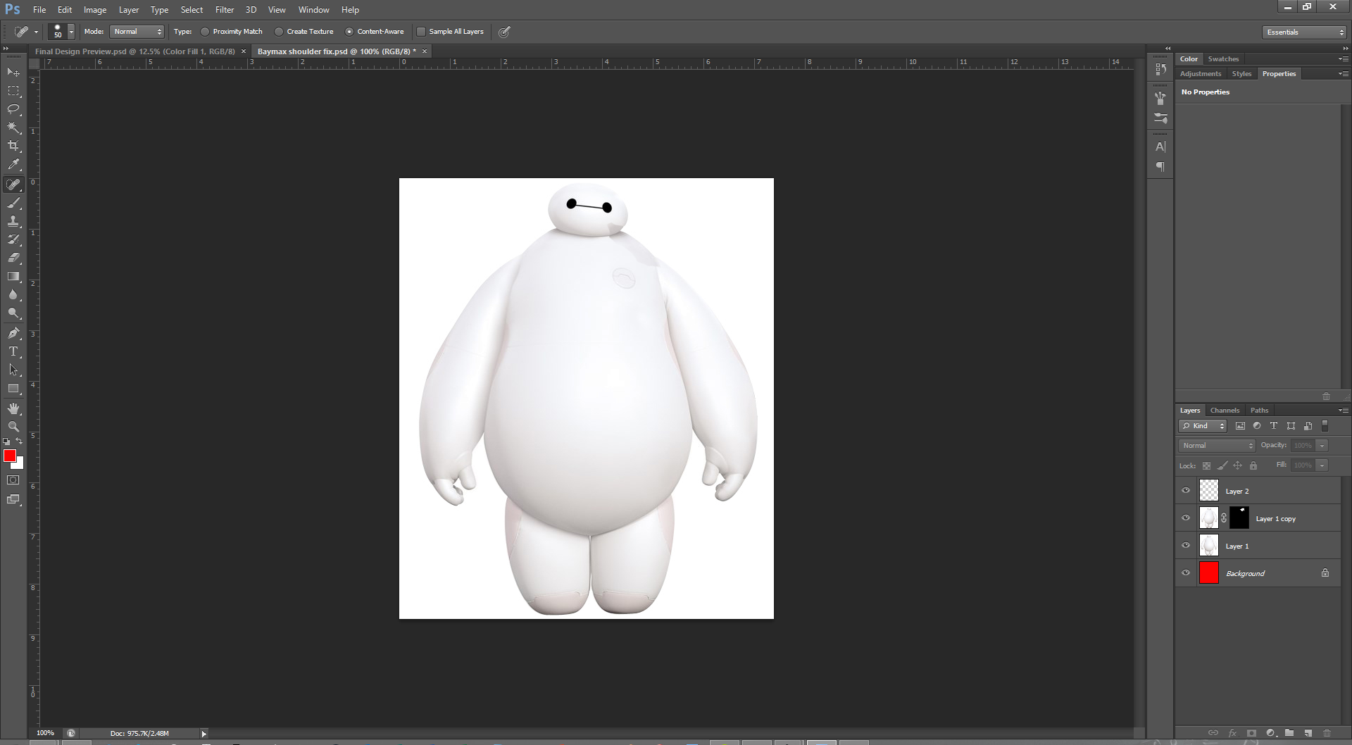
Task: Open the layer blend mode Normal dropdown
Action: [x=1217, y=446]
